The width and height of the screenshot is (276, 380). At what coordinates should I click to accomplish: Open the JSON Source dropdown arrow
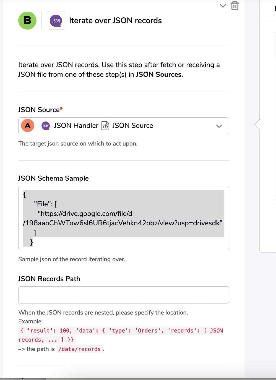pyautogui.click(x=219, y=126)
